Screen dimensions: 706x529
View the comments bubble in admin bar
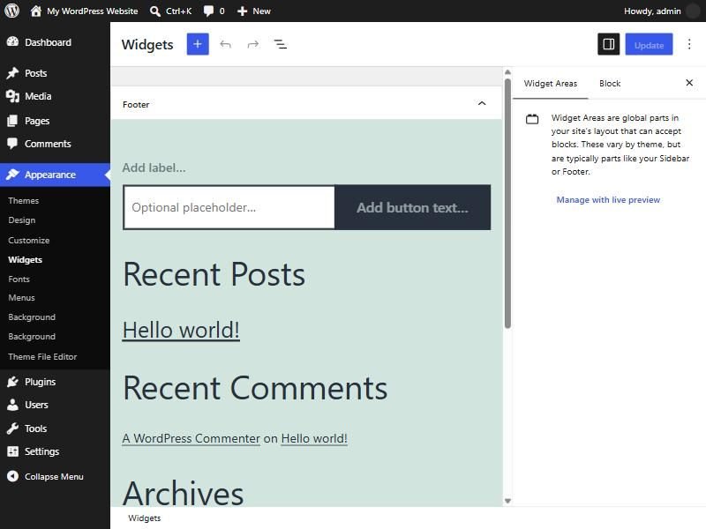[214, 11]
